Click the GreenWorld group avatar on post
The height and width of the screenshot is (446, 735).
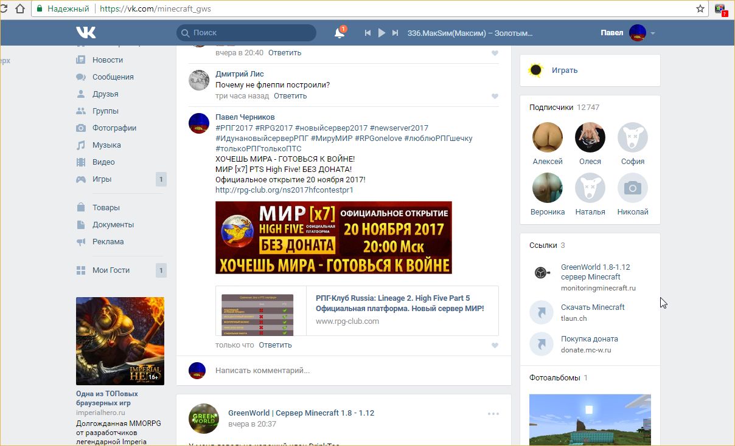203,418
